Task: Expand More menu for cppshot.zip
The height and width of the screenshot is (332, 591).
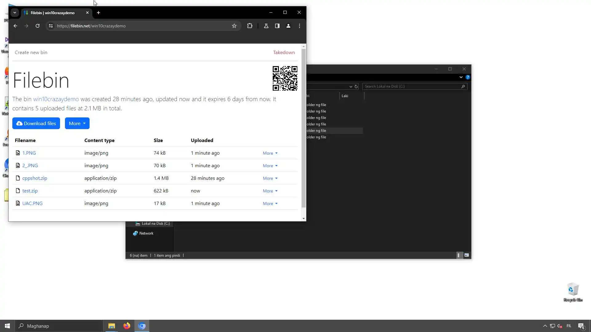Action: point(270,178)
